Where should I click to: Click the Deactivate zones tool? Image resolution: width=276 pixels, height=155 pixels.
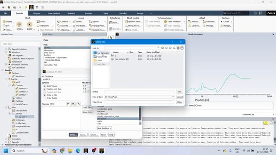[79, 26]
